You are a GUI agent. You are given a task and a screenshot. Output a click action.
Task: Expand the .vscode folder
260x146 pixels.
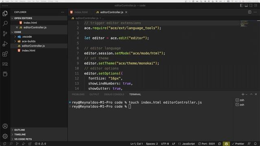pos(39,36)
